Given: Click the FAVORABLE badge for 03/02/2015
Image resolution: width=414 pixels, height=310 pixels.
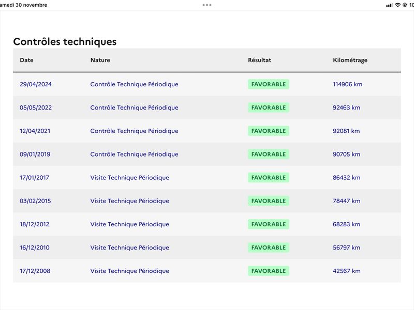Looking at the screenshot, I should (x=268, y=201).
